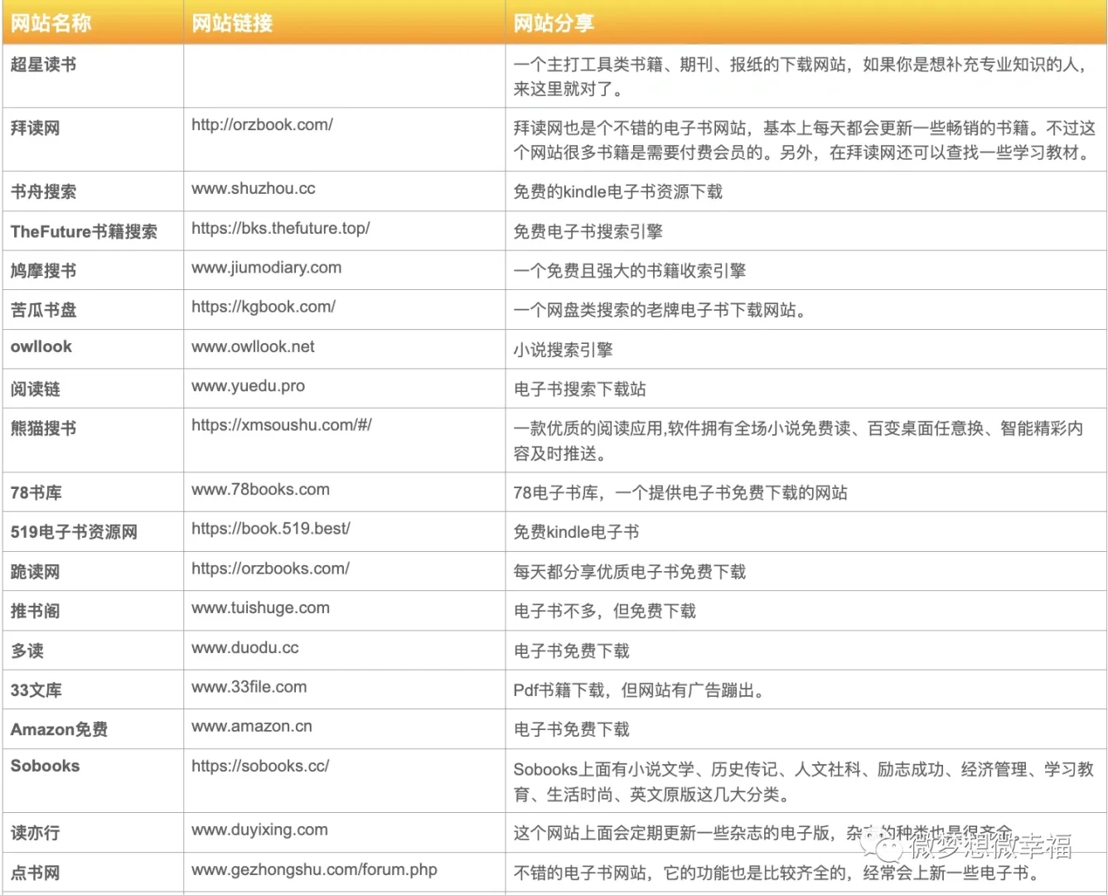Open the https://bks.thefuture.top/ link
The height and width of the screenshot is (895, 1108).
[281, 228]
